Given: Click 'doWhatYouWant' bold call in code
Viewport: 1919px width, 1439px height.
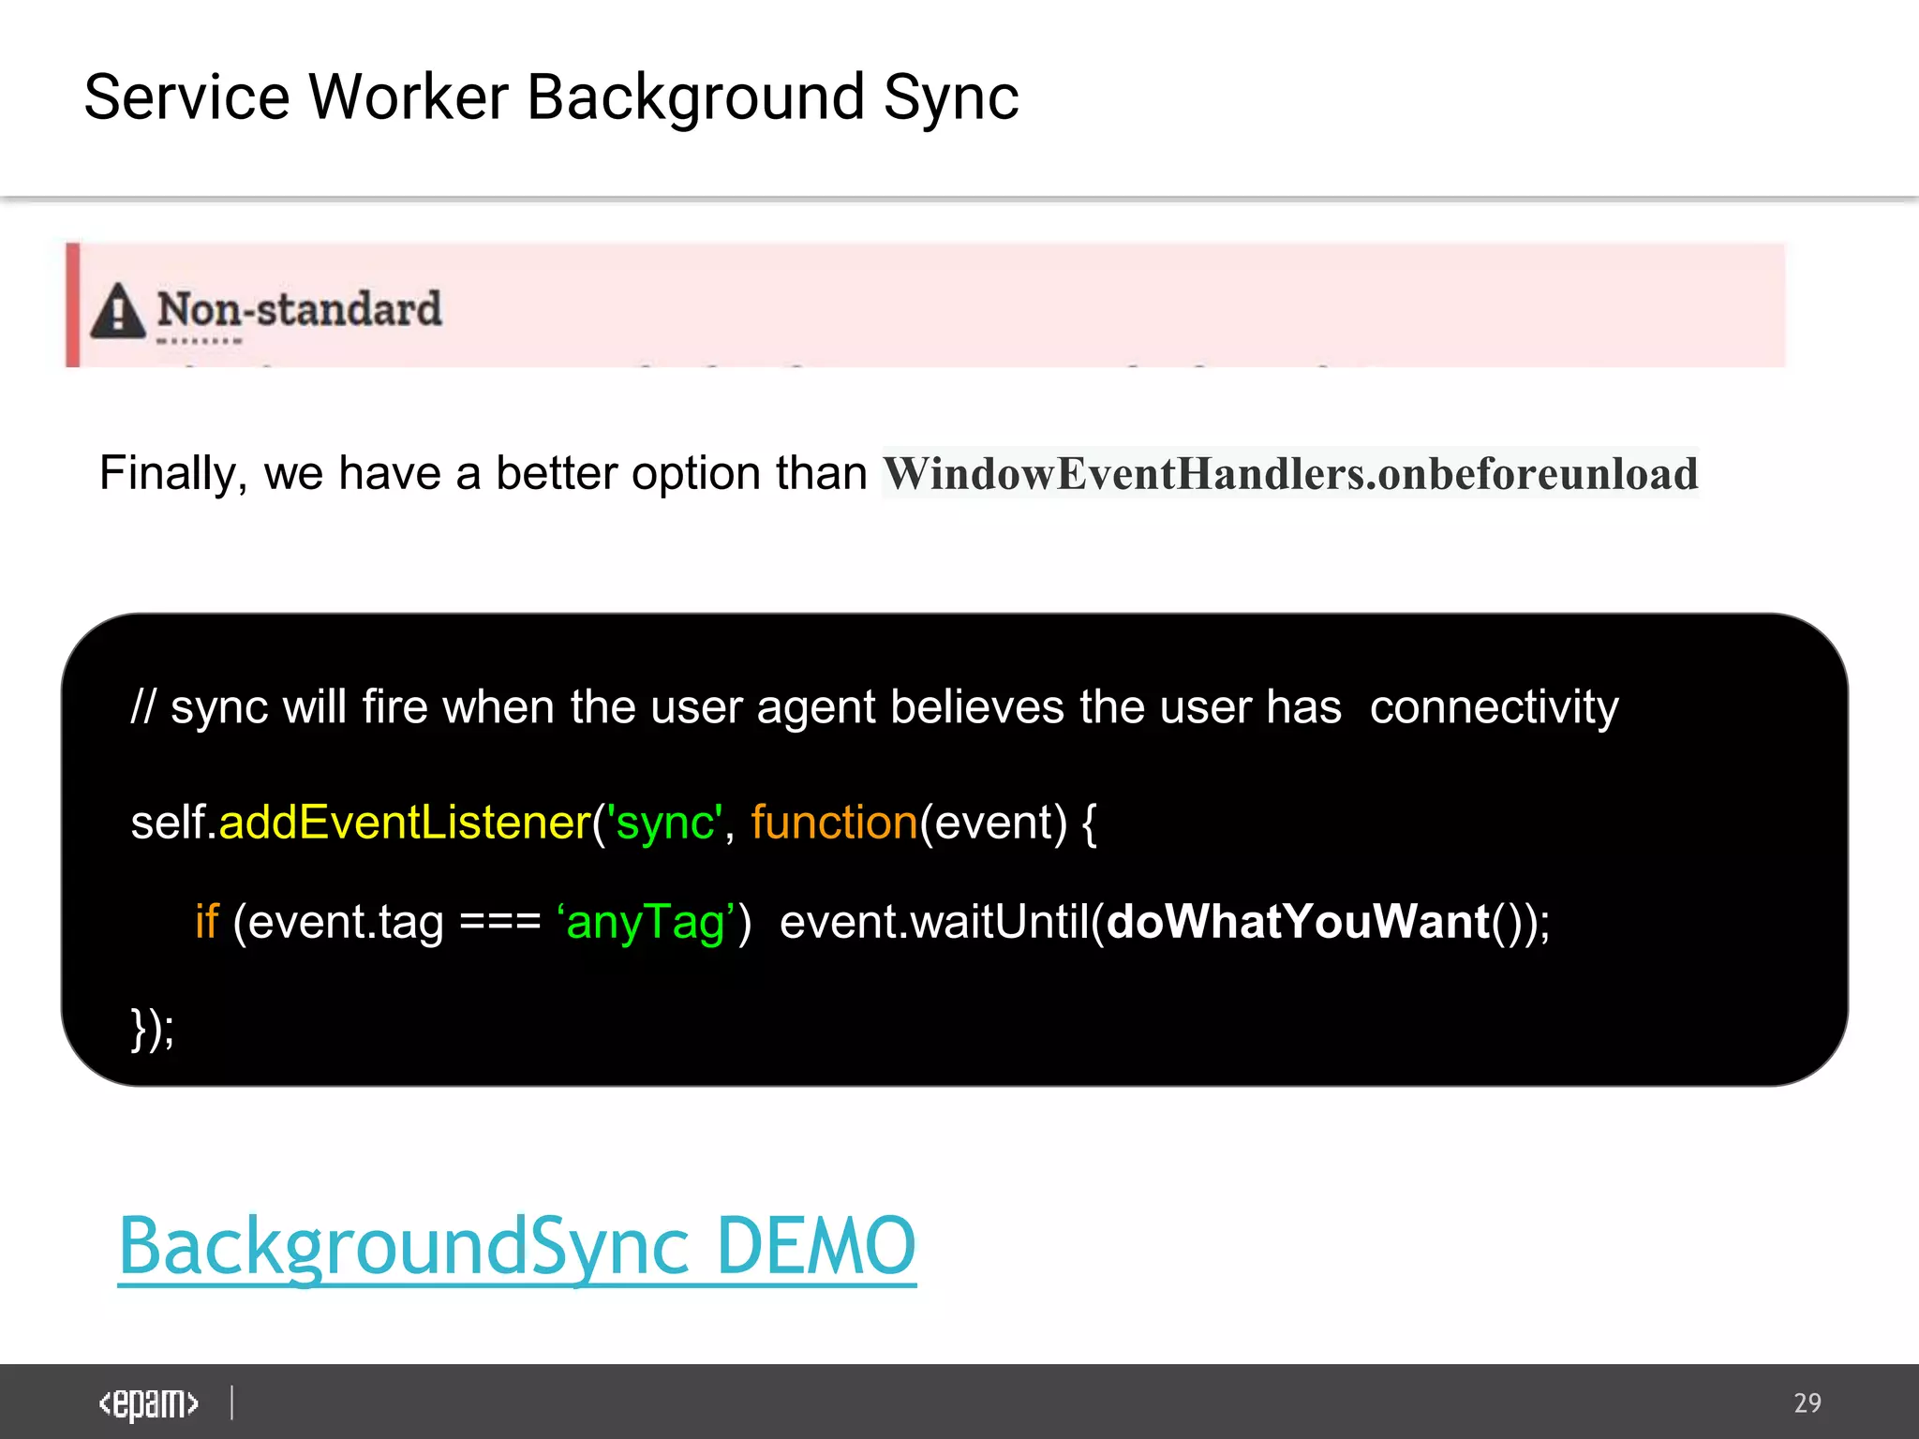Looking at the screenshot, I should tap(1299, 921).
